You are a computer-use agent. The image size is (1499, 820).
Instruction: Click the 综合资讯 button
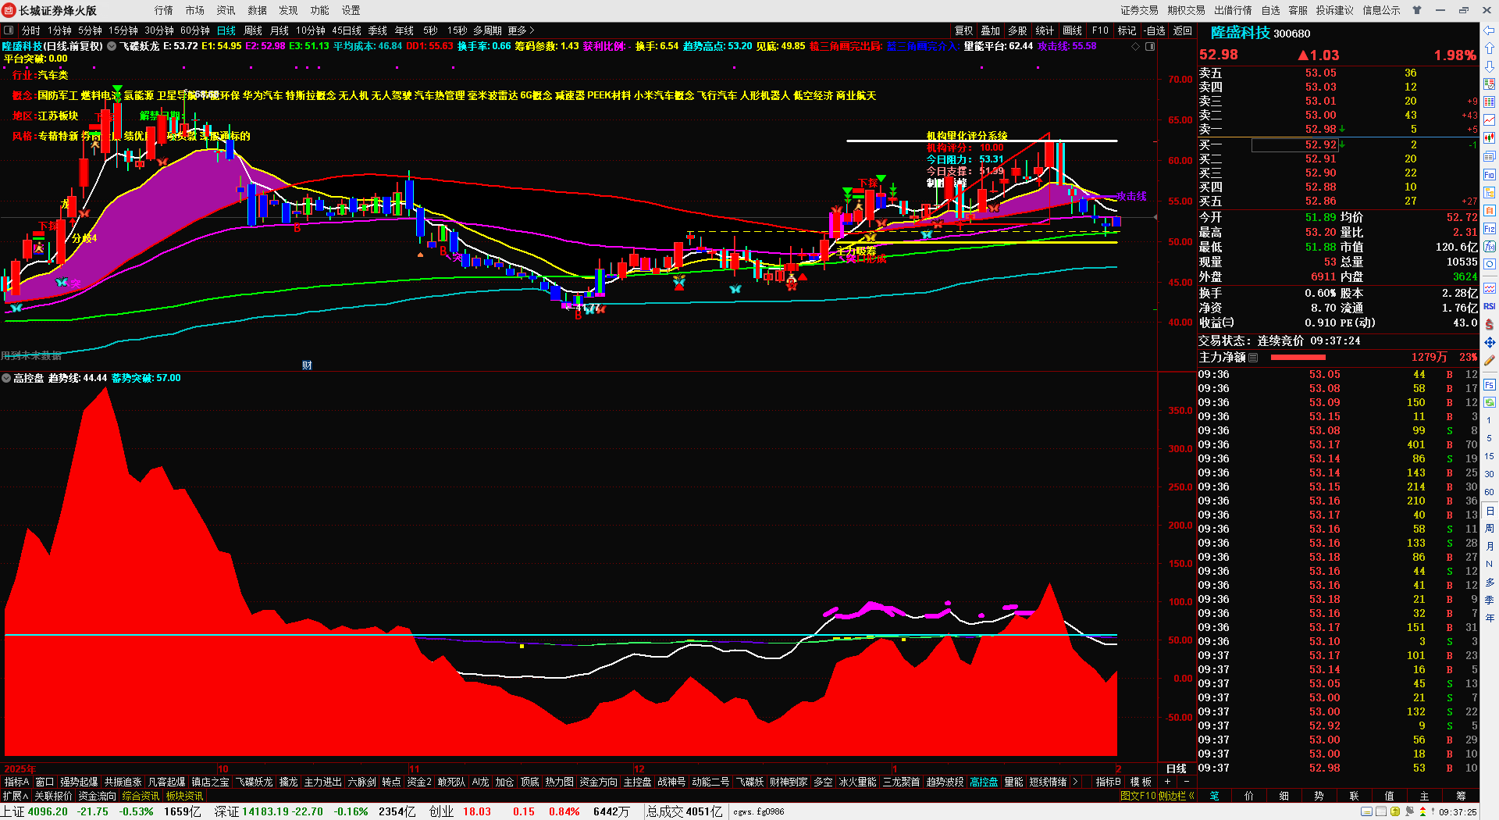point(141,796)
